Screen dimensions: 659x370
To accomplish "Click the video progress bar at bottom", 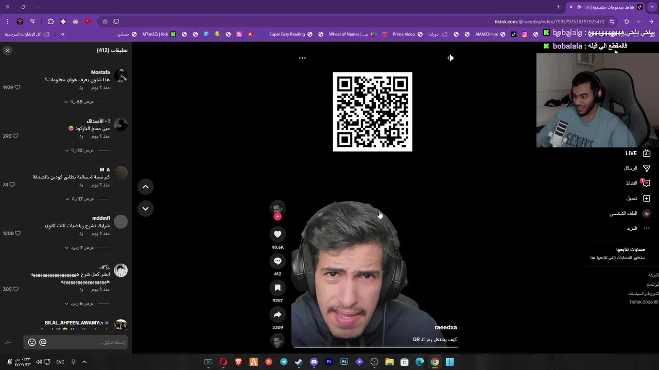I will point(375,347).
